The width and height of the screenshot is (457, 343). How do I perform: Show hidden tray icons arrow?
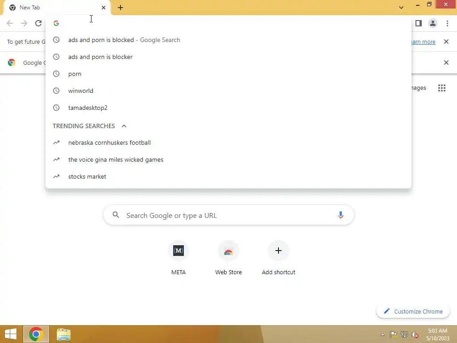tap(382, 335)
